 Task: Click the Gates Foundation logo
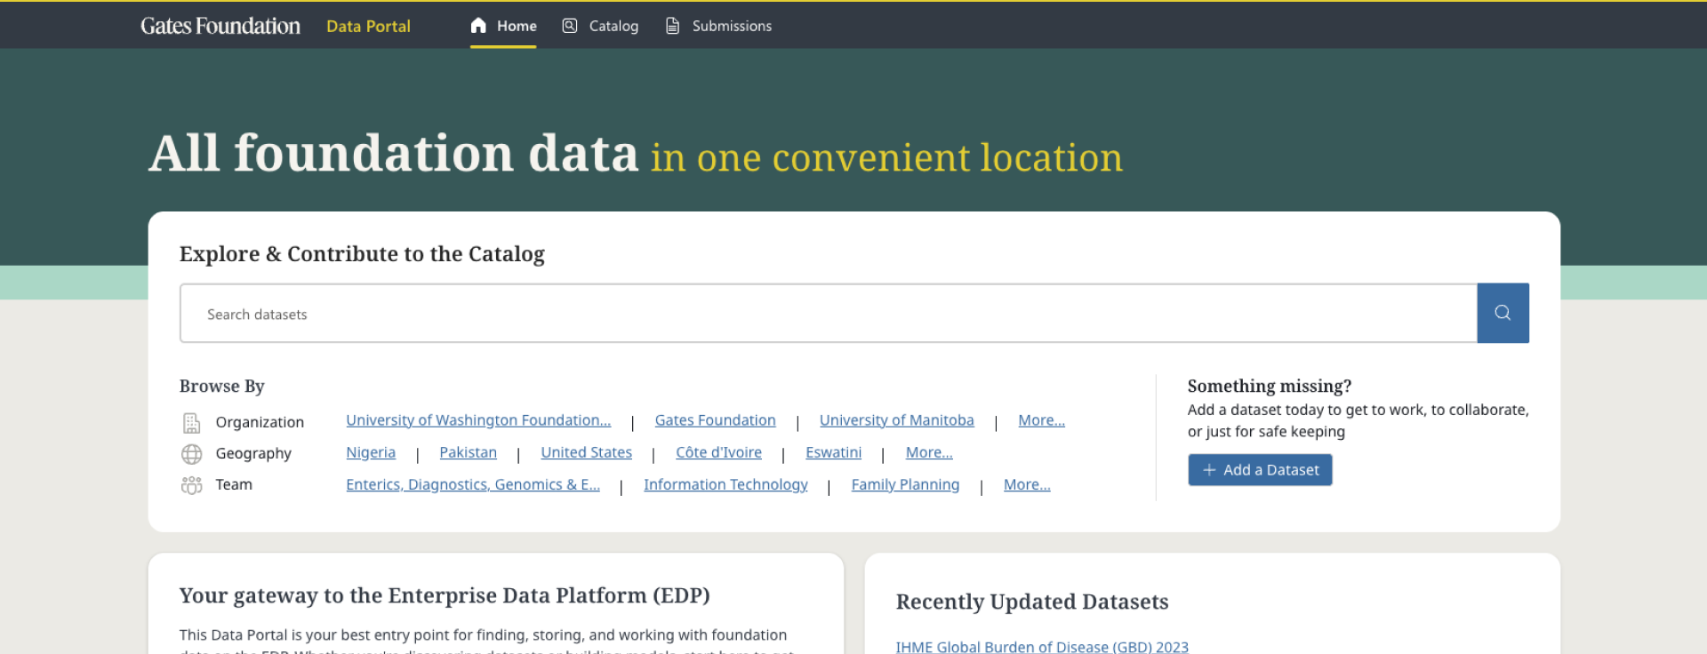point(220,26)
